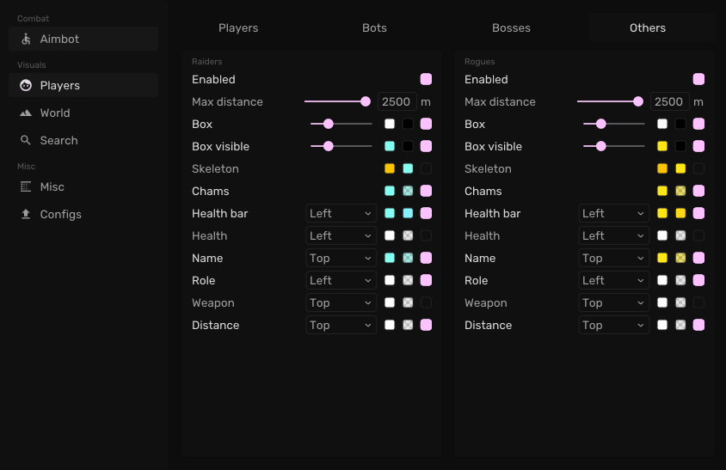This screenshot has width=726, height=470.
Task: Open Raiders Distance position dropdown
Action: click(341, 325)
